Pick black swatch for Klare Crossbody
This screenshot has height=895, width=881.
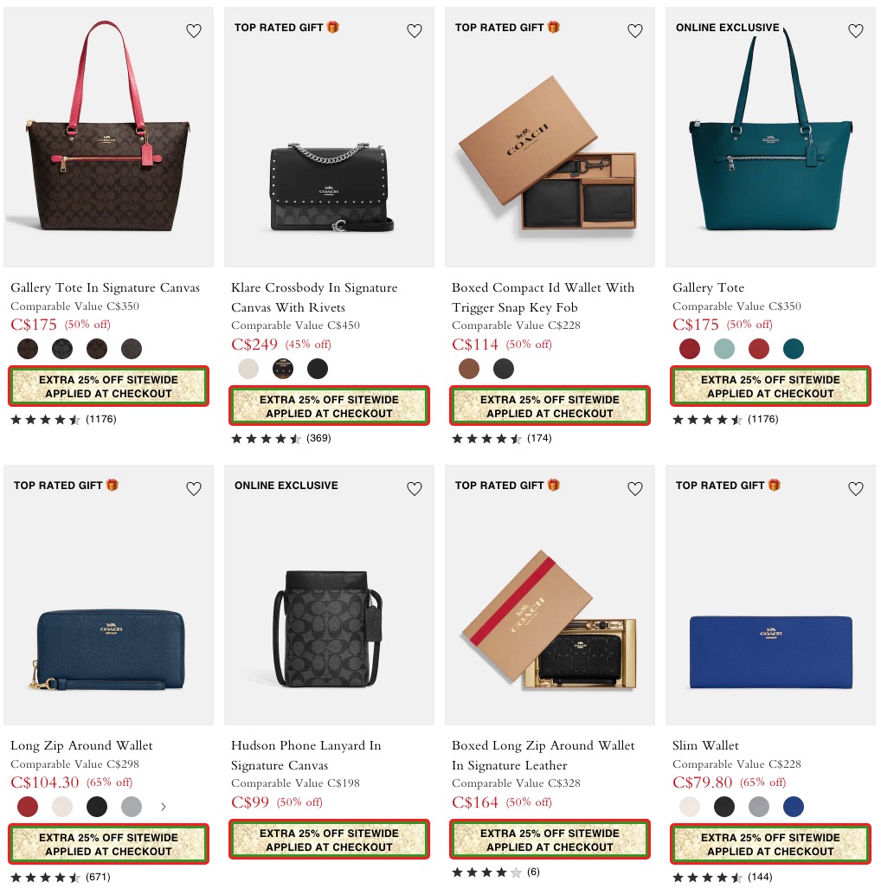coord(318,369)
